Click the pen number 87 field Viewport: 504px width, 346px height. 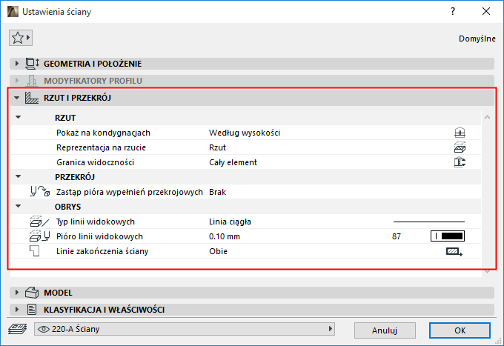397,236
